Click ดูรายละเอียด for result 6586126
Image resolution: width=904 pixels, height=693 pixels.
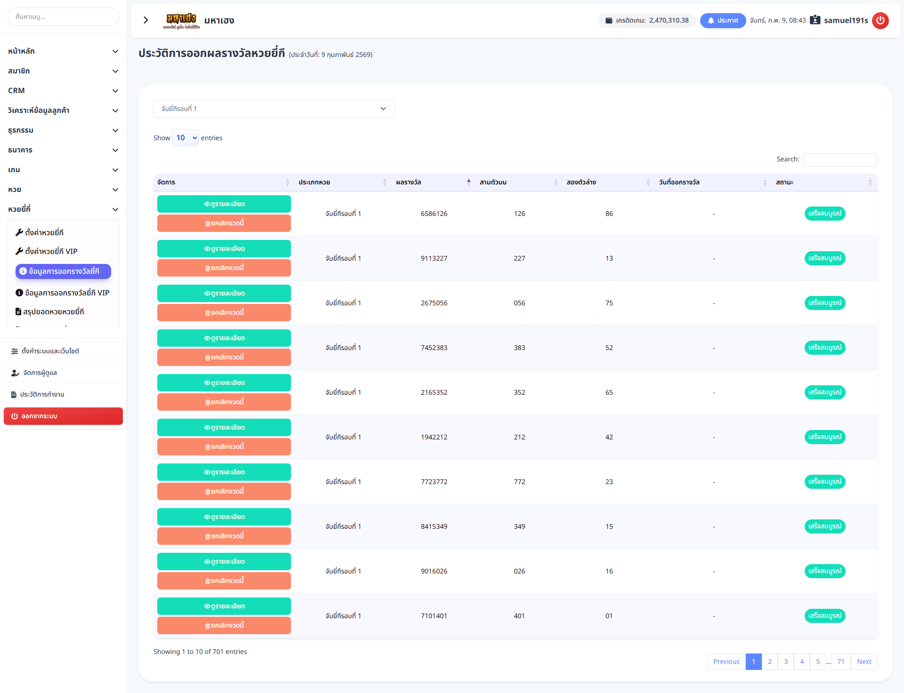(224, 204)
